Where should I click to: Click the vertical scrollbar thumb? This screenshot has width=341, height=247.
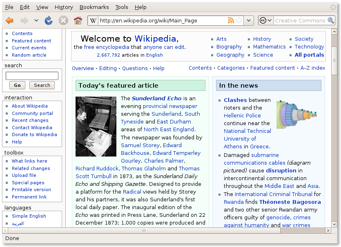coord(334,60)
